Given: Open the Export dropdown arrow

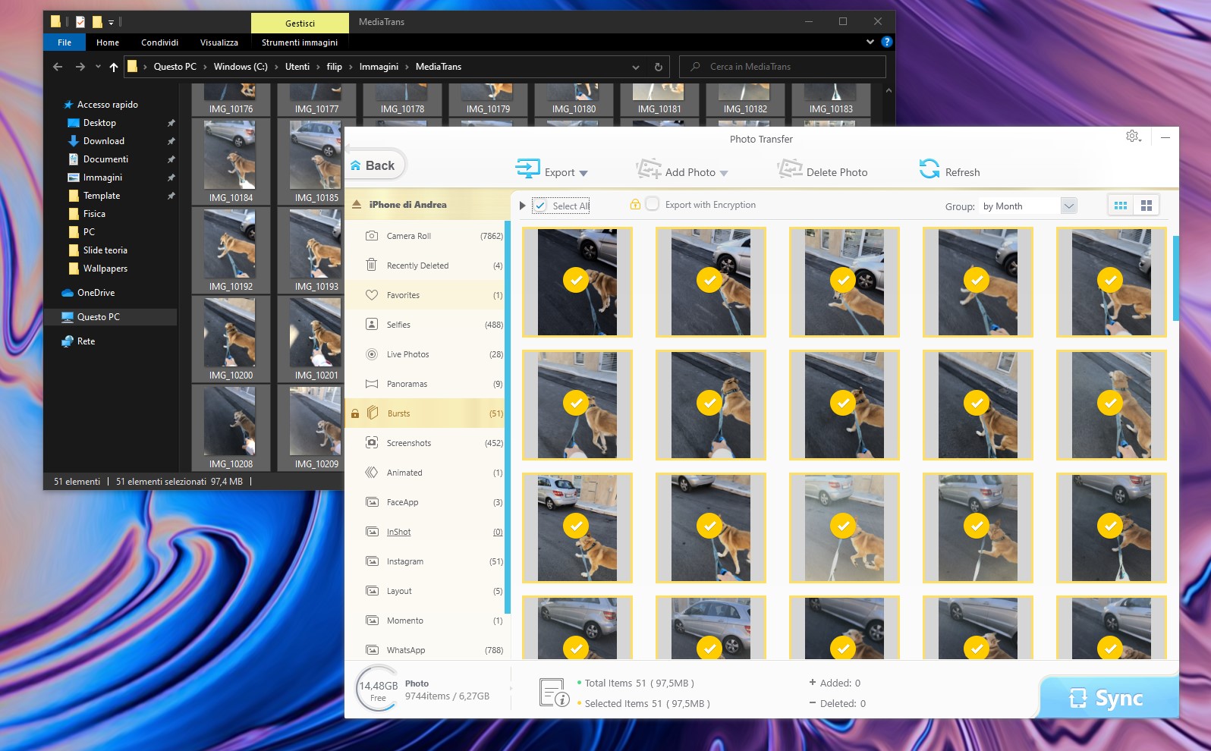Looking at the screenshot, I should pos(583,174).
